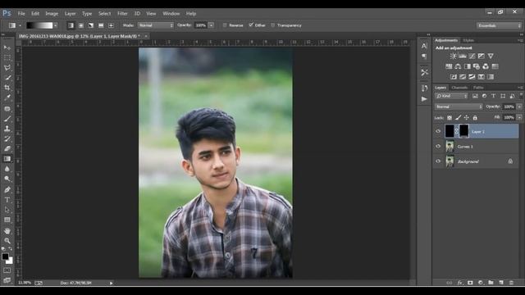The width and height of the screenshot is (525, 295).
Task: Select the Move tool
Action: [7, 48]
